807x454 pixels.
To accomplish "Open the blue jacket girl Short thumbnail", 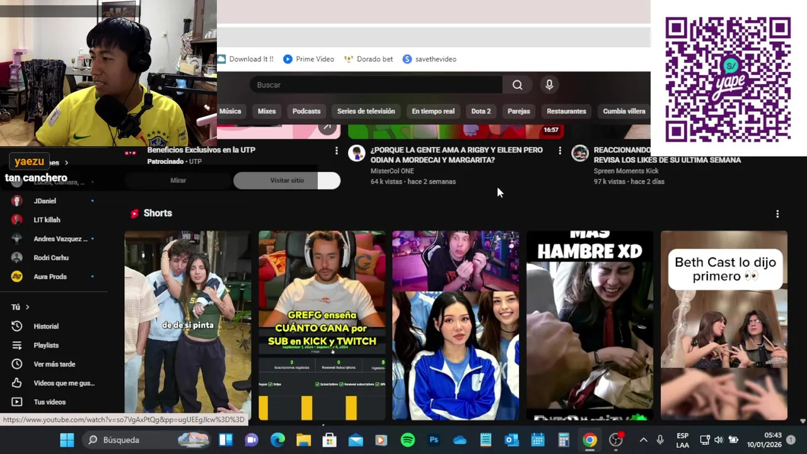I will pyautogui.click(x=456, y=325).
